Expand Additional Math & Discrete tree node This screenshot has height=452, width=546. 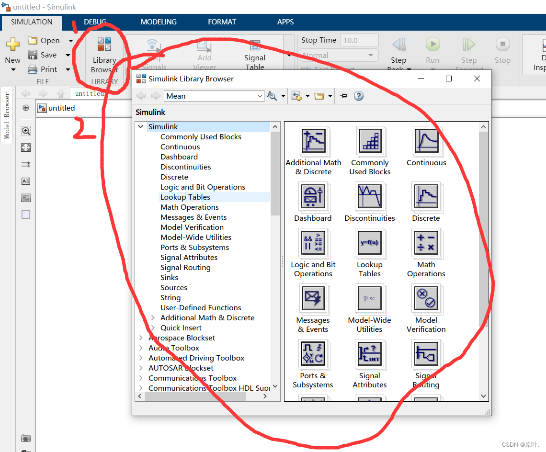click(x=152, y=317)
